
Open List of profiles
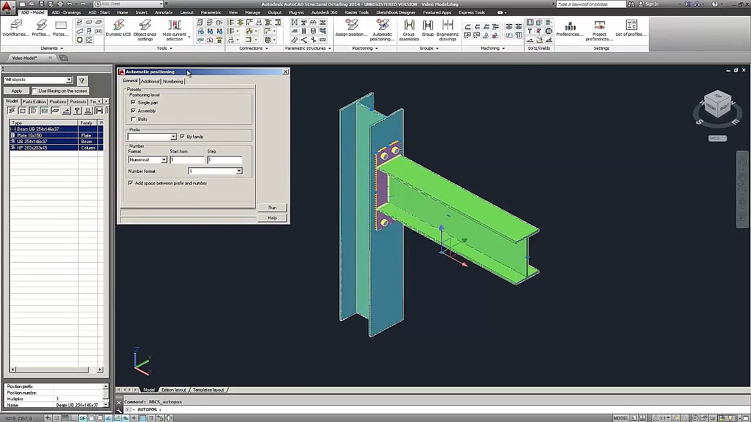pyautogui.click(x=631, y=28)
